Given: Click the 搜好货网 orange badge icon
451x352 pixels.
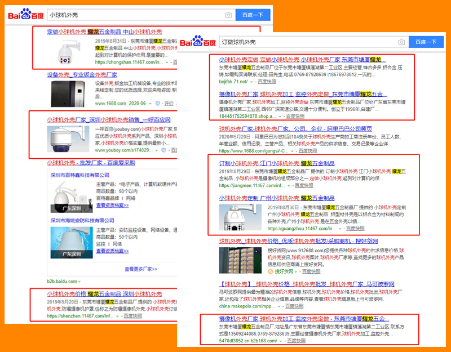Looking at the screenshot, I should 270,271.
